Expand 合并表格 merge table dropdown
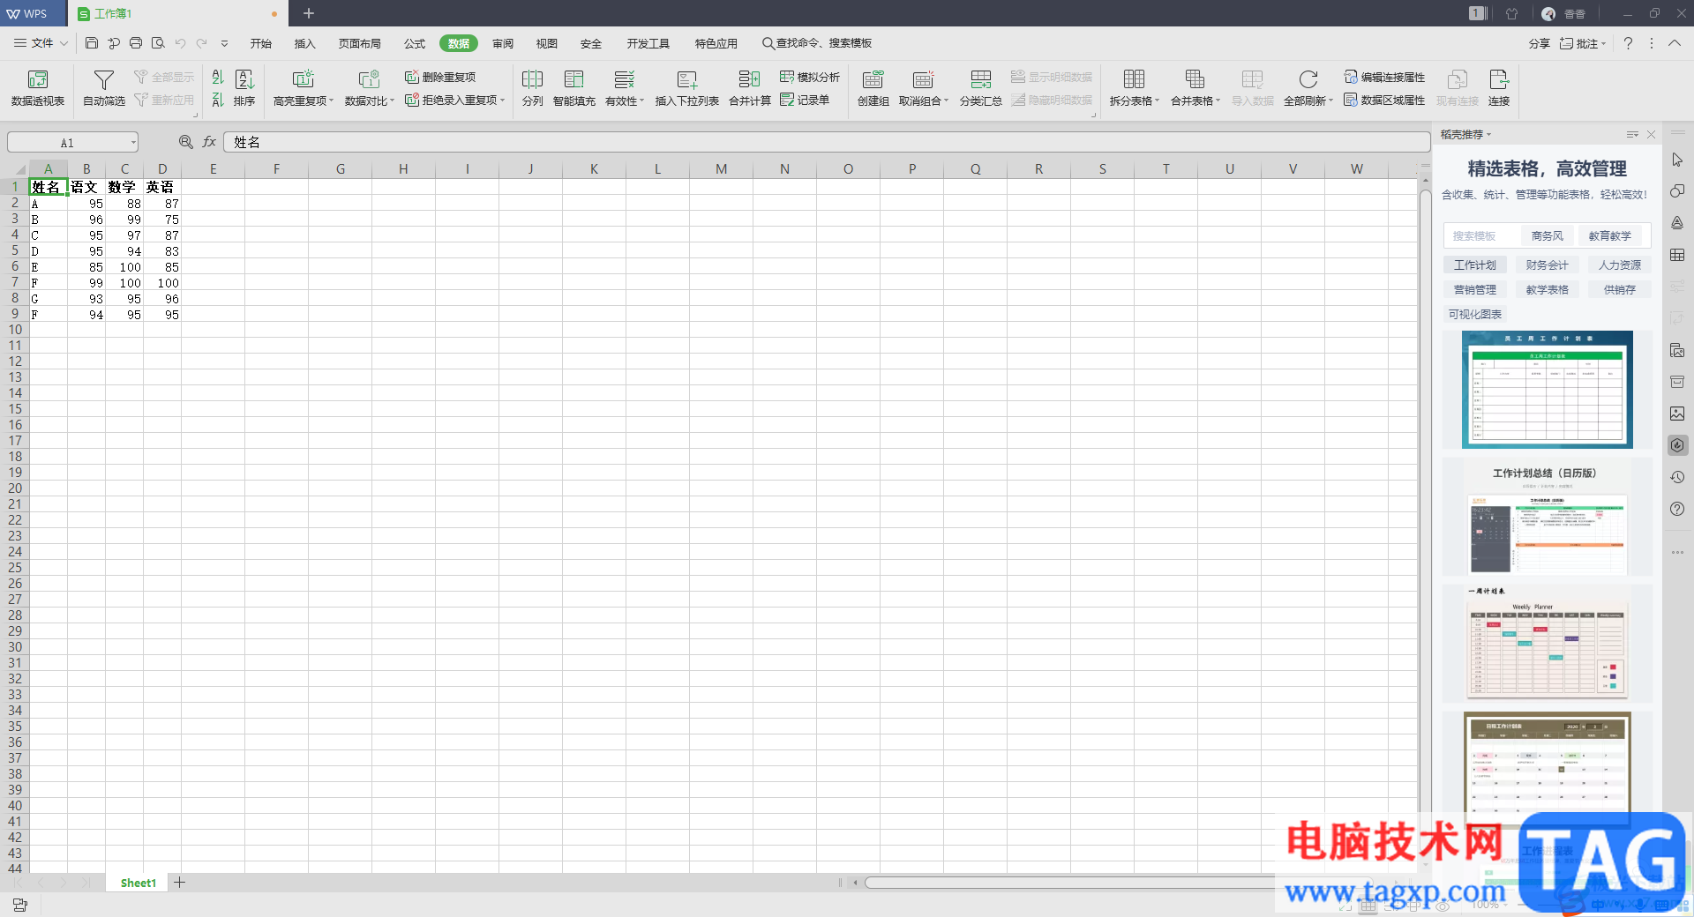This screenshot has height=917, width=1694. [1218, 101]
